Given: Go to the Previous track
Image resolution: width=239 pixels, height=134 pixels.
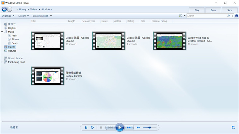Looking at the screenshot, I should click(110, 127).
